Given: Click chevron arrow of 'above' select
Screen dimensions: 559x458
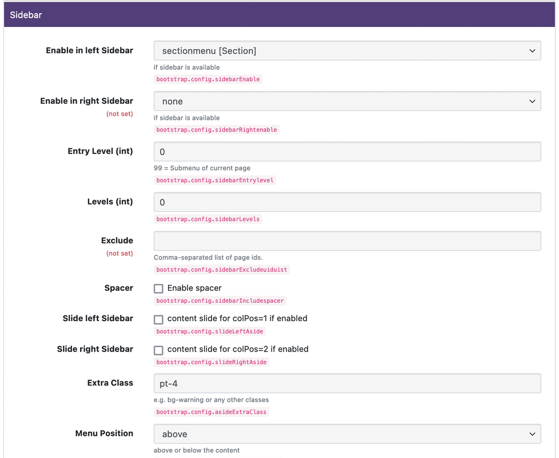Looking at the screenshot, I should click(532, 434).
